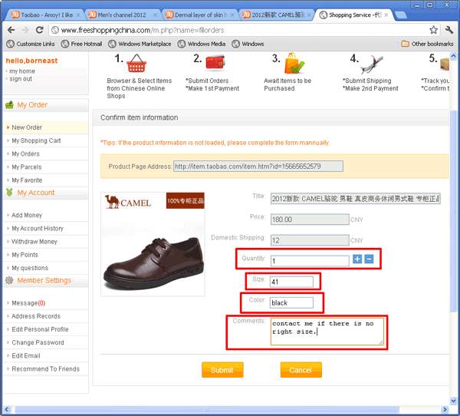Close the Dermal layer of skin tab

point(232,15)
